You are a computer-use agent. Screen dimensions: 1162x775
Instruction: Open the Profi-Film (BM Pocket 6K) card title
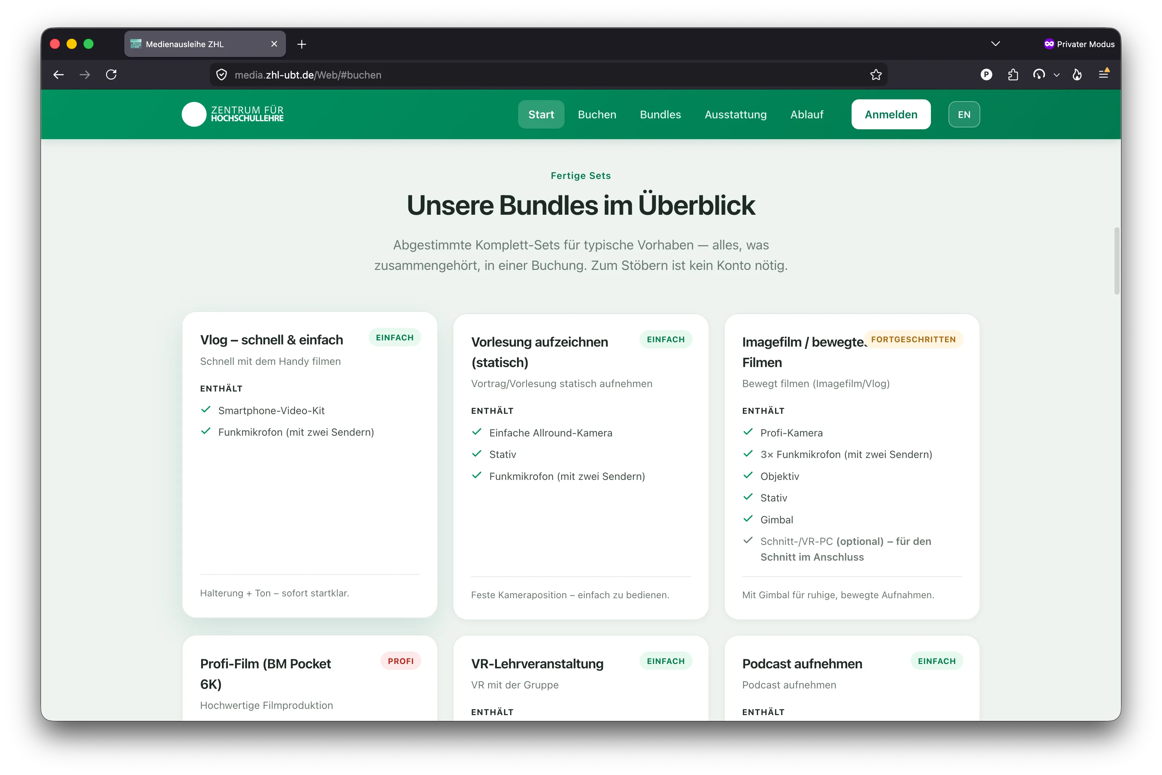coord(265,674)
